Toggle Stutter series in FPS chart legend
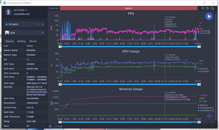 [x=204, y=33]
